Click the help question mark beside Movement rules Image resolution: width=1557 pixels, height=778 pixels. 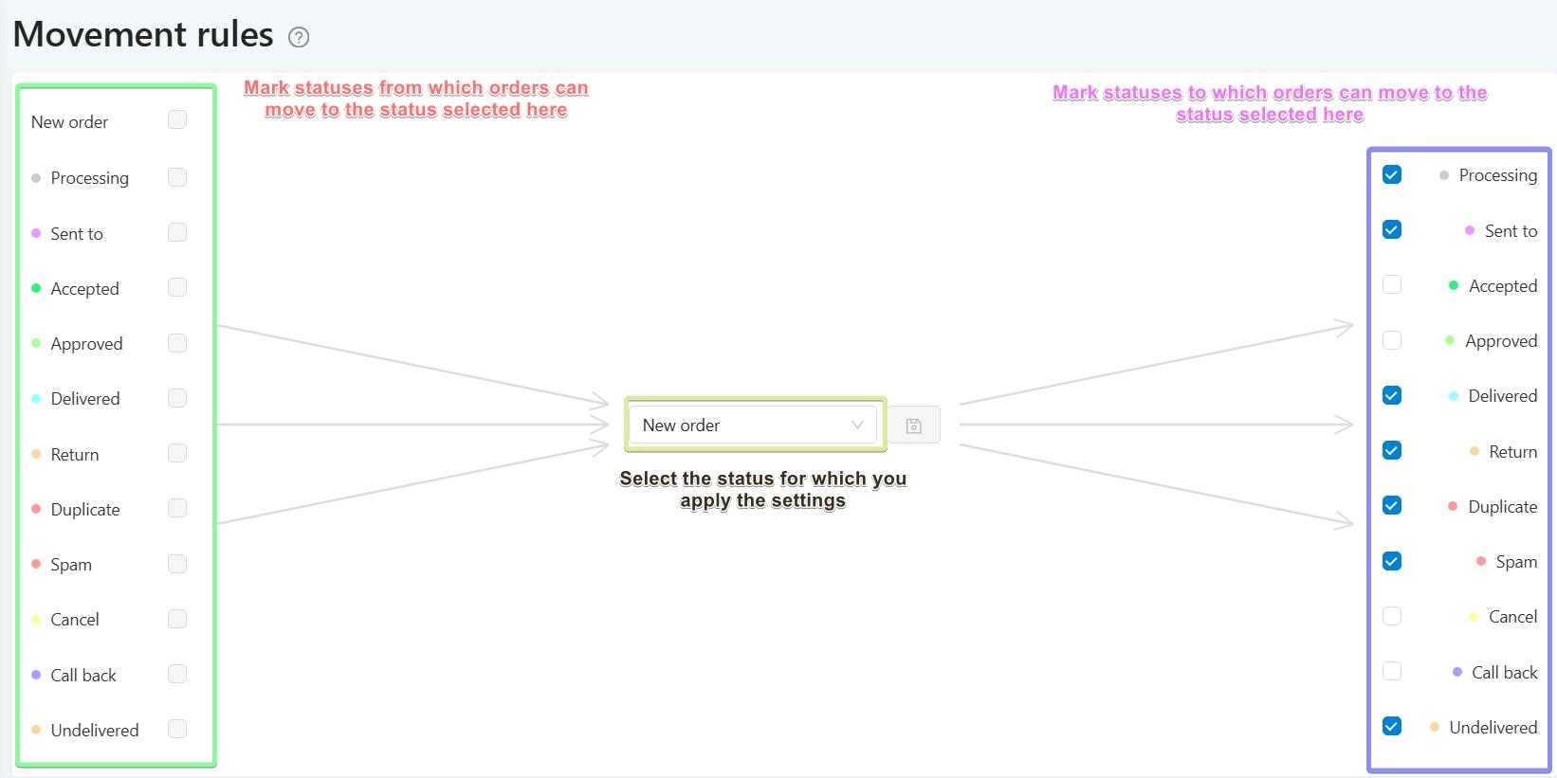pyautogui.click(x=299, y=37)
